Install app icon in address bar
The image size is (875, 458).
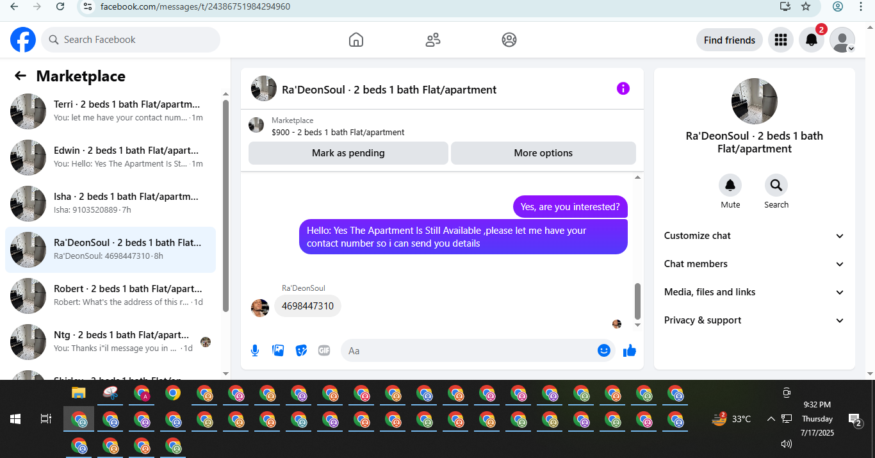pyautogui.click(x=785, y=6)
